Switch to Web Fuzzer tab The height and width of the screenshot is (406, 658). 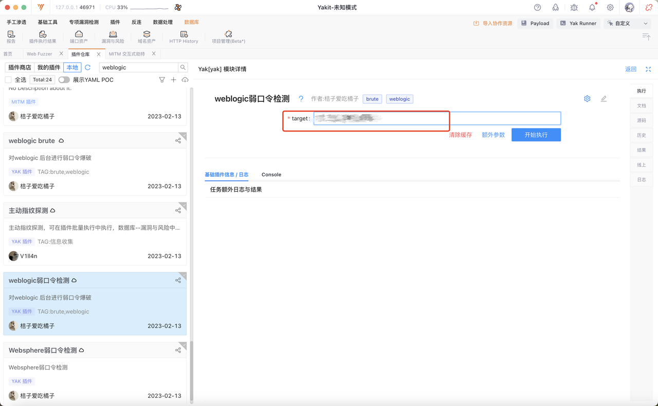click(x=39, y=54)
